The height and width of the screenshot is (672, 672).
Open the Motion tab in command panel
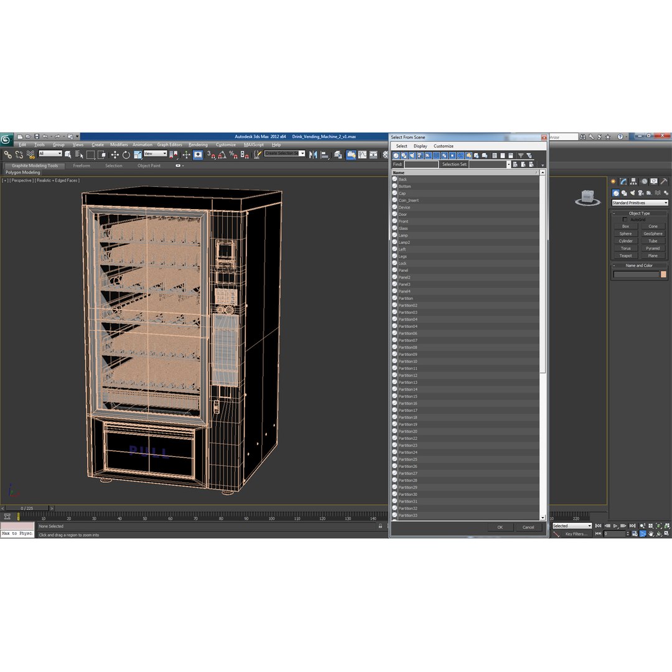click(644, 182)
